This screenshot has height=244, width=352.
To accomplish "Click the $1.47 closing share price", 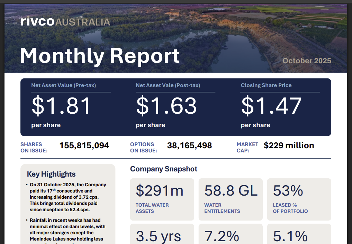I will pyautogui.click(x=271, y=106).
